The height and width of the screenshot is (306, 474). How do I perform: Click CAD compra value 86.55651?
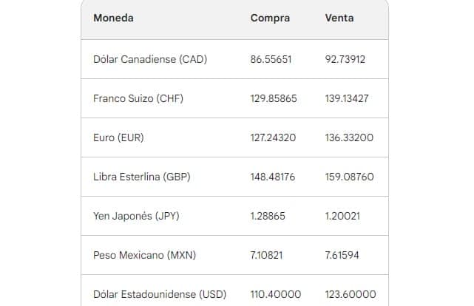click(271, 60)
